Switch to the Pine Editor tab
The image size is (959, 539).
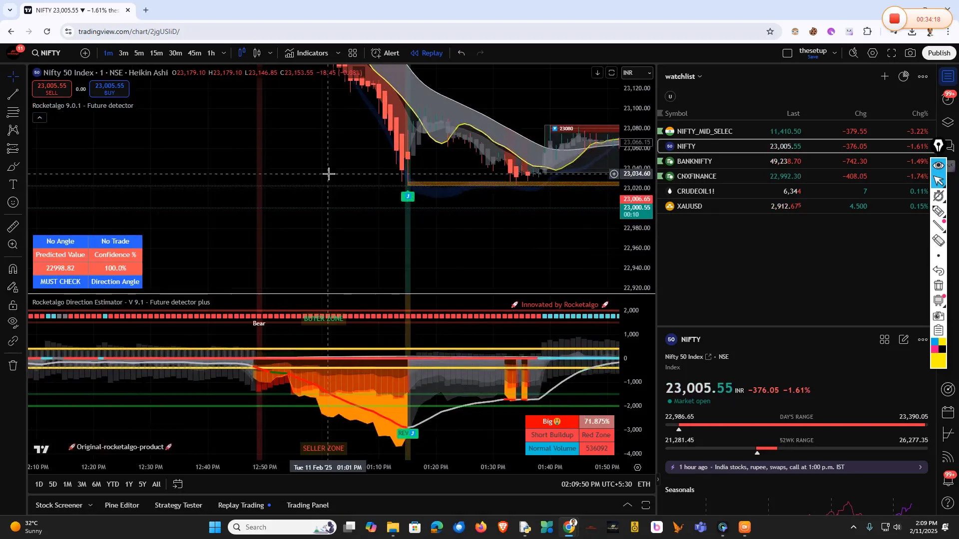[122, 505]
